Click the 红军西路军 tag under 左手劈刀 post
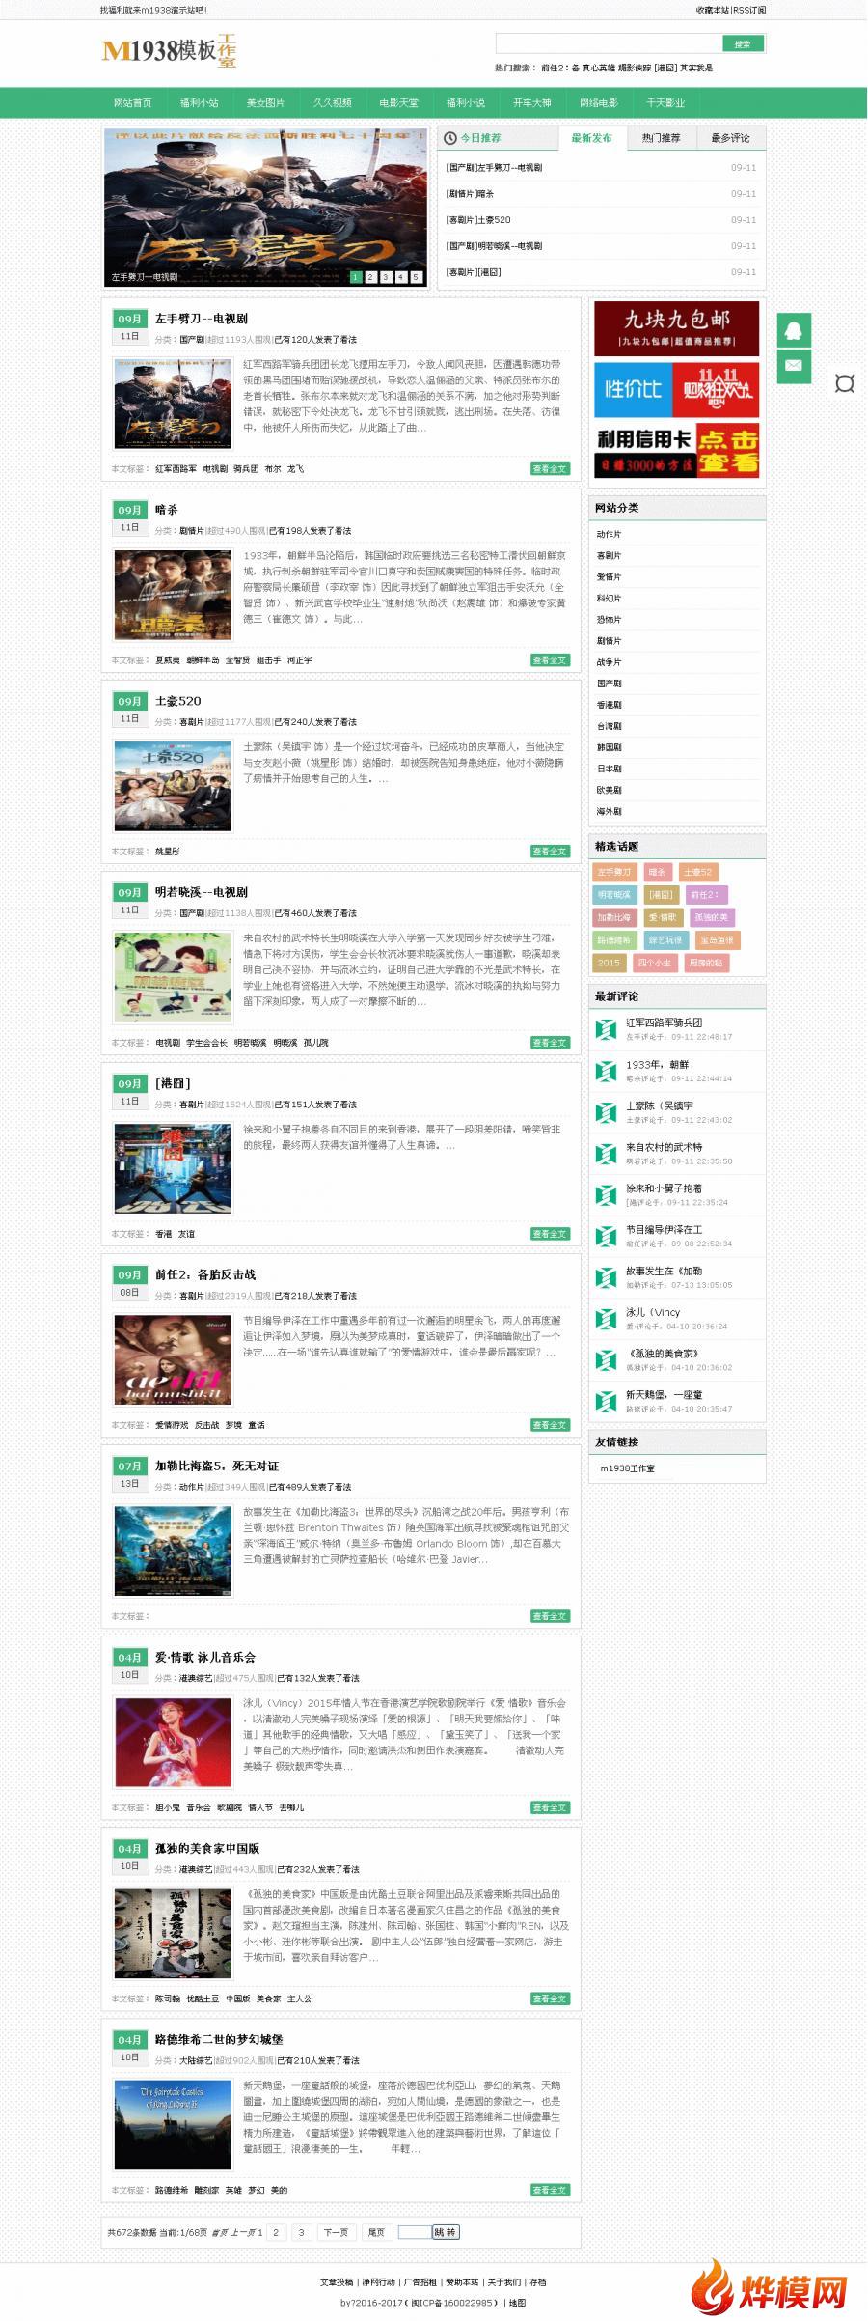868x2321 pixels. pyautogui.click(x=176, y=469)
